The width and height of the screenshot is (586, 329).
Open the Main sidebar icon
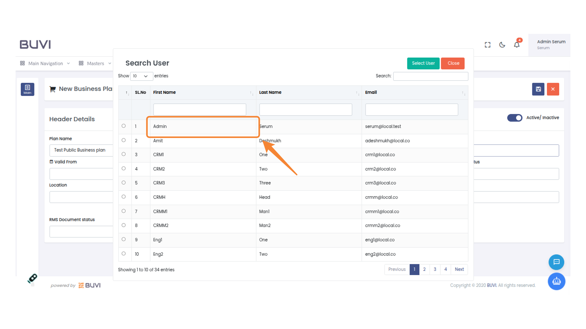[x=27, y=89]
